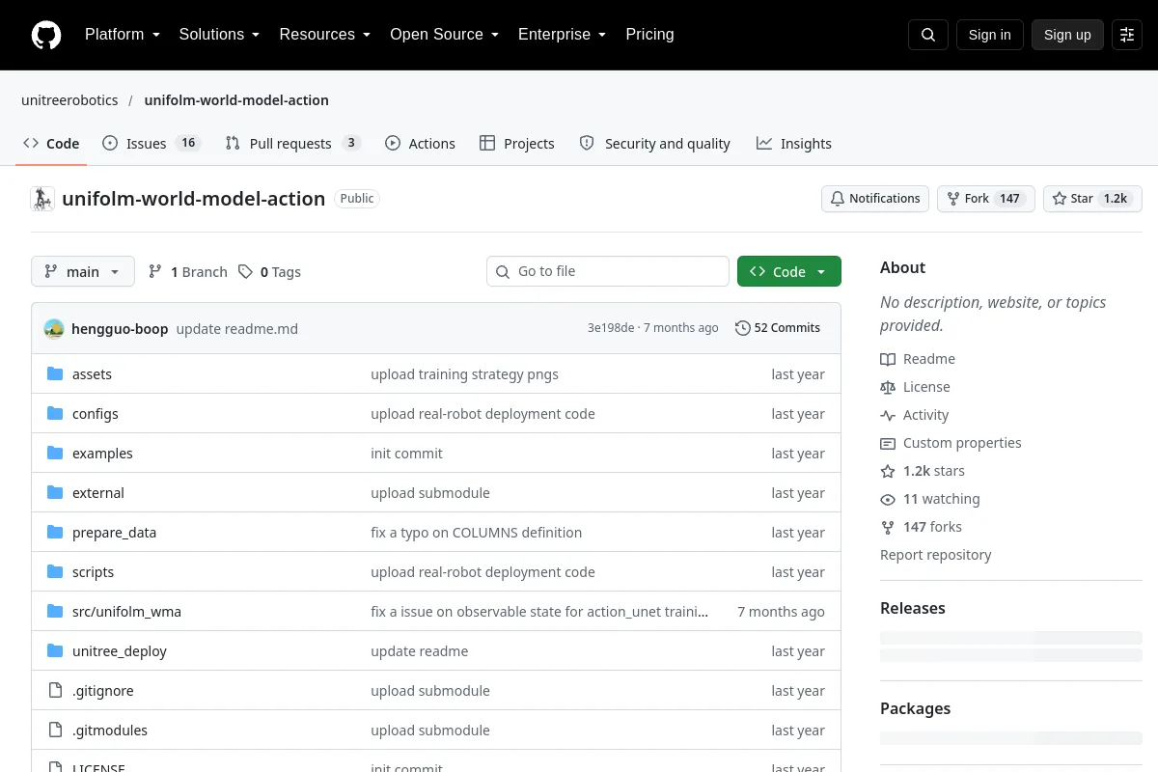View the 52 Commits history

778,328
